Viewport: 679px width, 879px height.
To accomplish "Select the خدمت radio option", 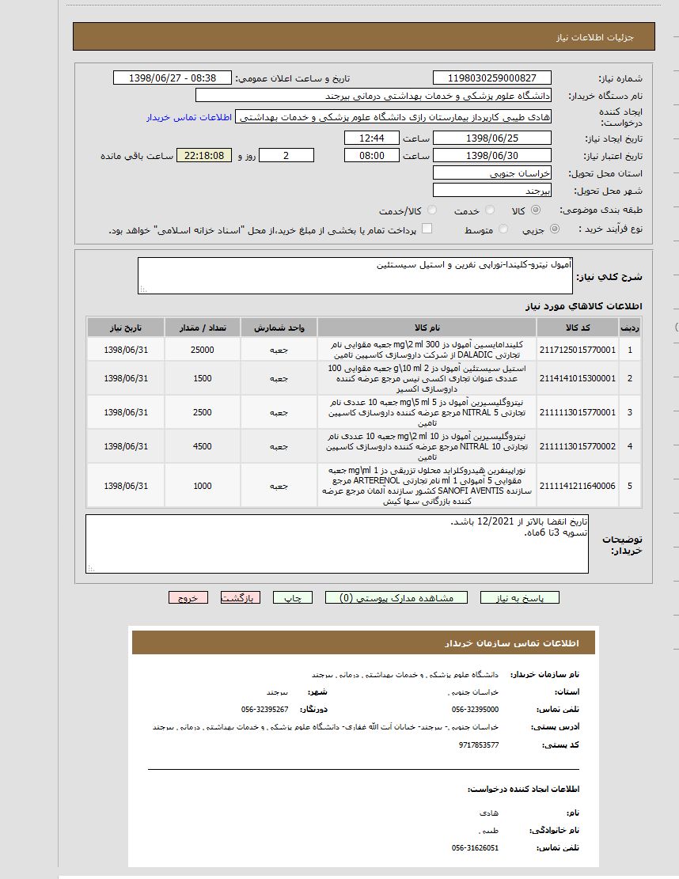I will (x=490, y=210).
